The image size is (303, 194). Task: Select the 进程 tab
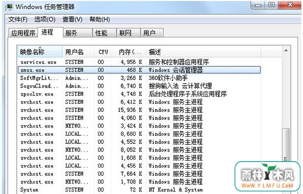click(x=50, y=32)
